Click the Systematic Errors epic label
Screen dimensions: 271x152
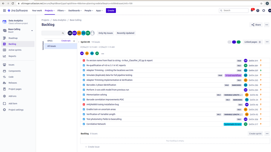pos(232,124)
